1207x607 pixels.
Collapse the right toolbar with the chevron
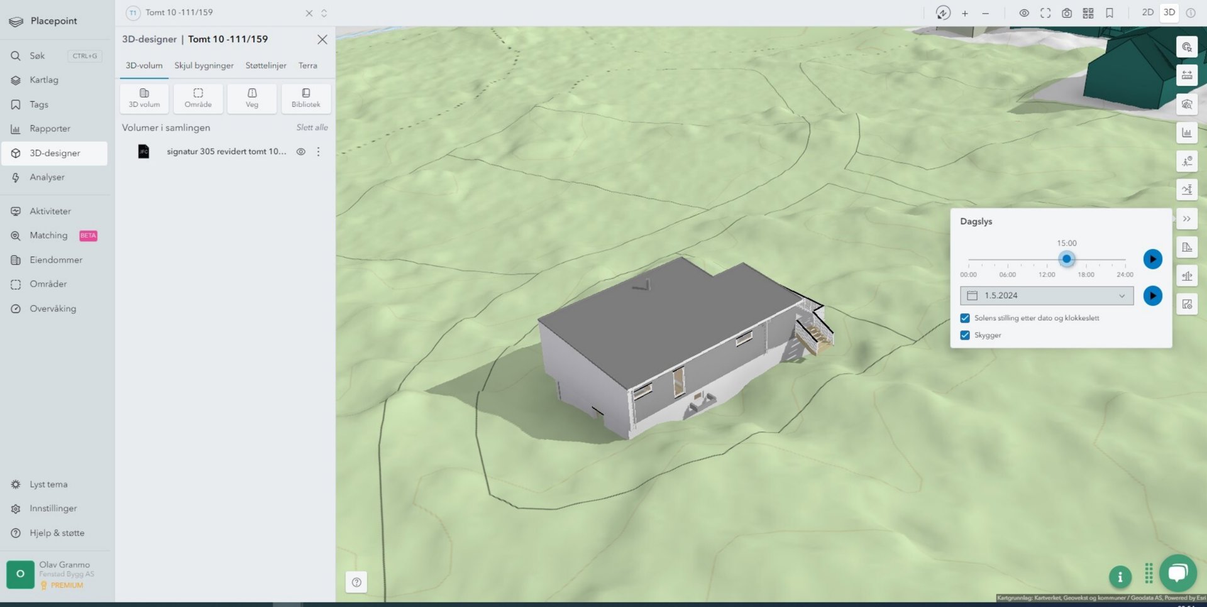click(x=1188, y=218)
